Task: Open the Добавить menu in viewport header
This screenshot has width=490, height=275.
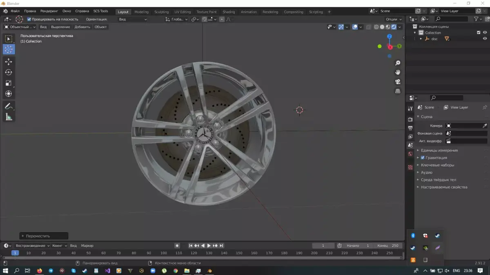Action: (82, 27)
